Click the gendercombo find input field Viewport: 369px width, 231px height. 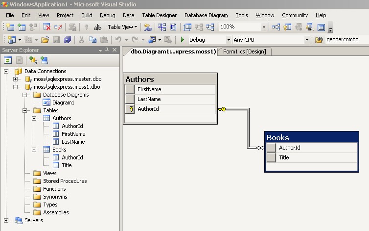(347, 40)
